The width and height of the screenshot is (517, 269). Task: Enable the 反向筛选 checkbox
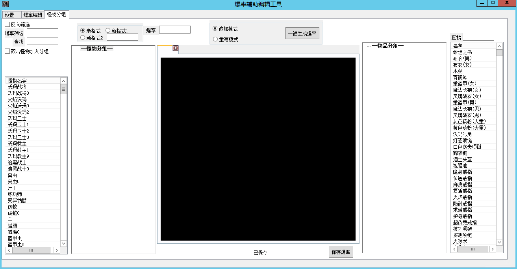pyautogui.click(x=7, y=24)
